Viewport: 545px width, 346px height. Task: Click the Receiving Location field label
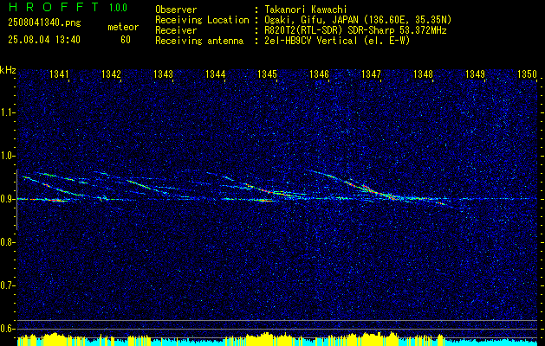(202, 20)
